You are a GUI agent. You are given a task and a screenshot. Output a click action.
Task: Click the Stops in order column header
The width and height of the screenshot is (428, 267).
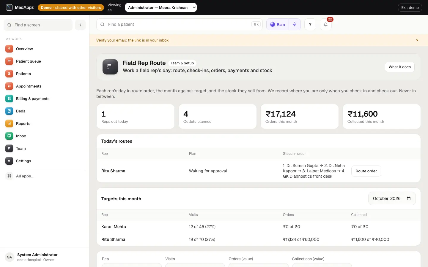[x=294, y=154]
